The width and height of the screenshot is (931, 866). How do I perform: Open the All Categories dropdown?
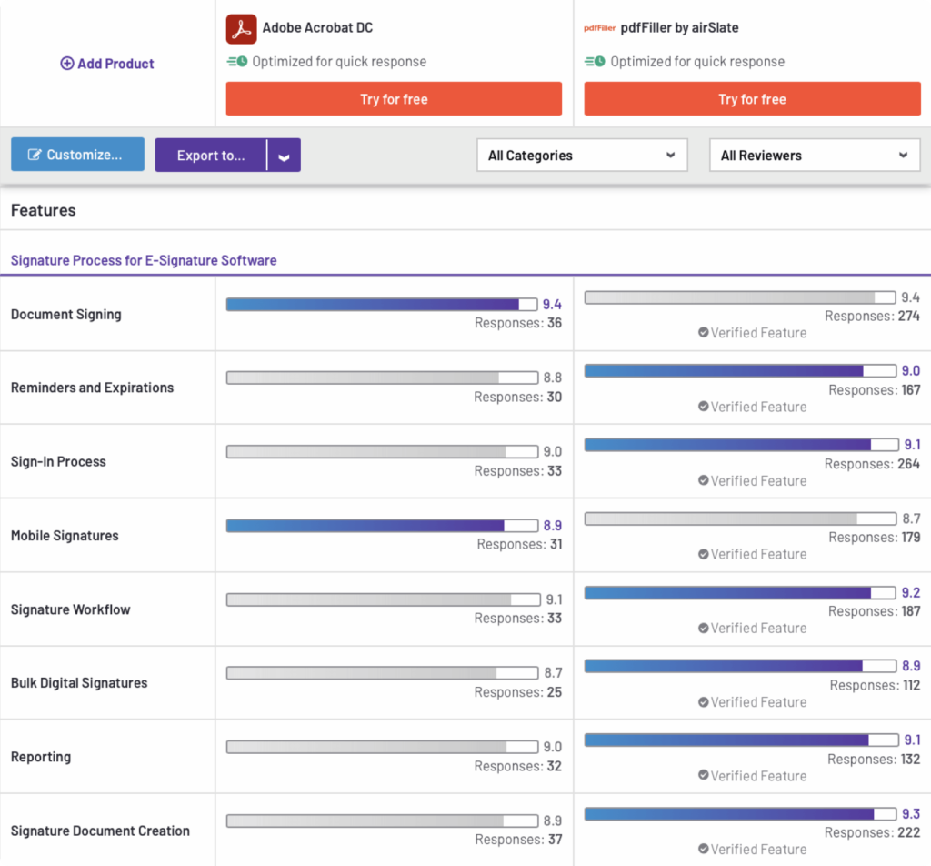tap(582, 156)
